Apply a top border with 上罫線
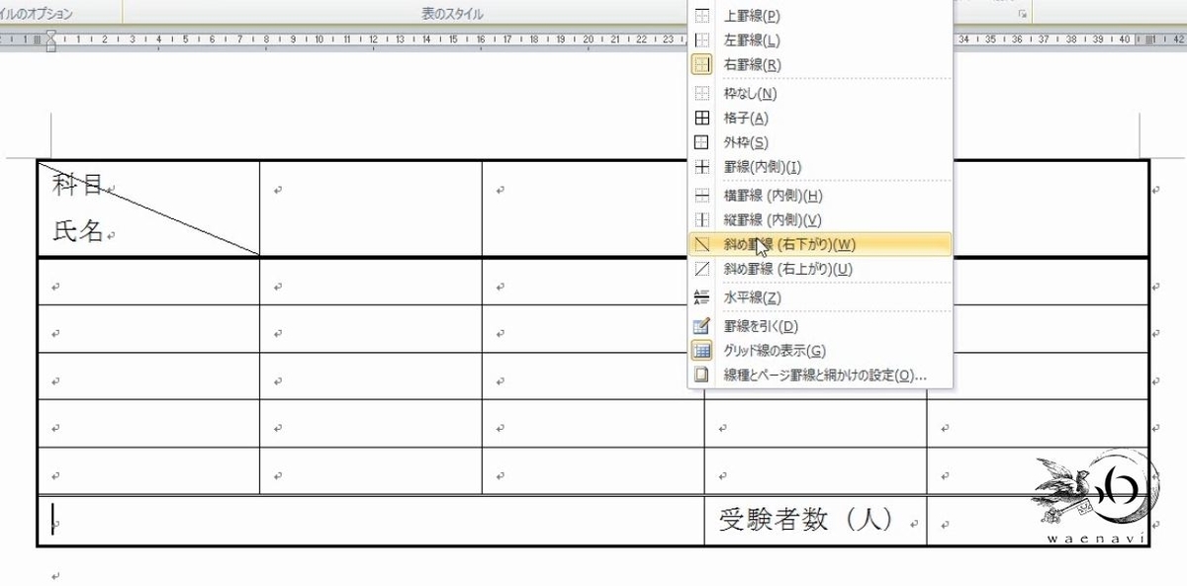 (749, 15)
